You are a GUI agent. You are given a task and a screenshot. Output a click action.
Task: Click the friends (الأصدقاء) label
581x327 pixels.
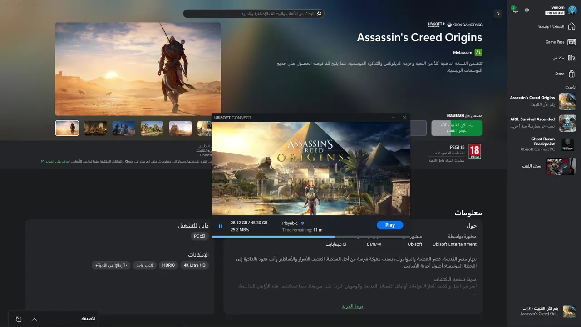pyautogui.click(x=88, y=319)
